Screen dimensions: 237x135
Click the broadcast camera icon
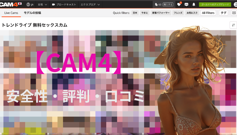pos(53,5)
